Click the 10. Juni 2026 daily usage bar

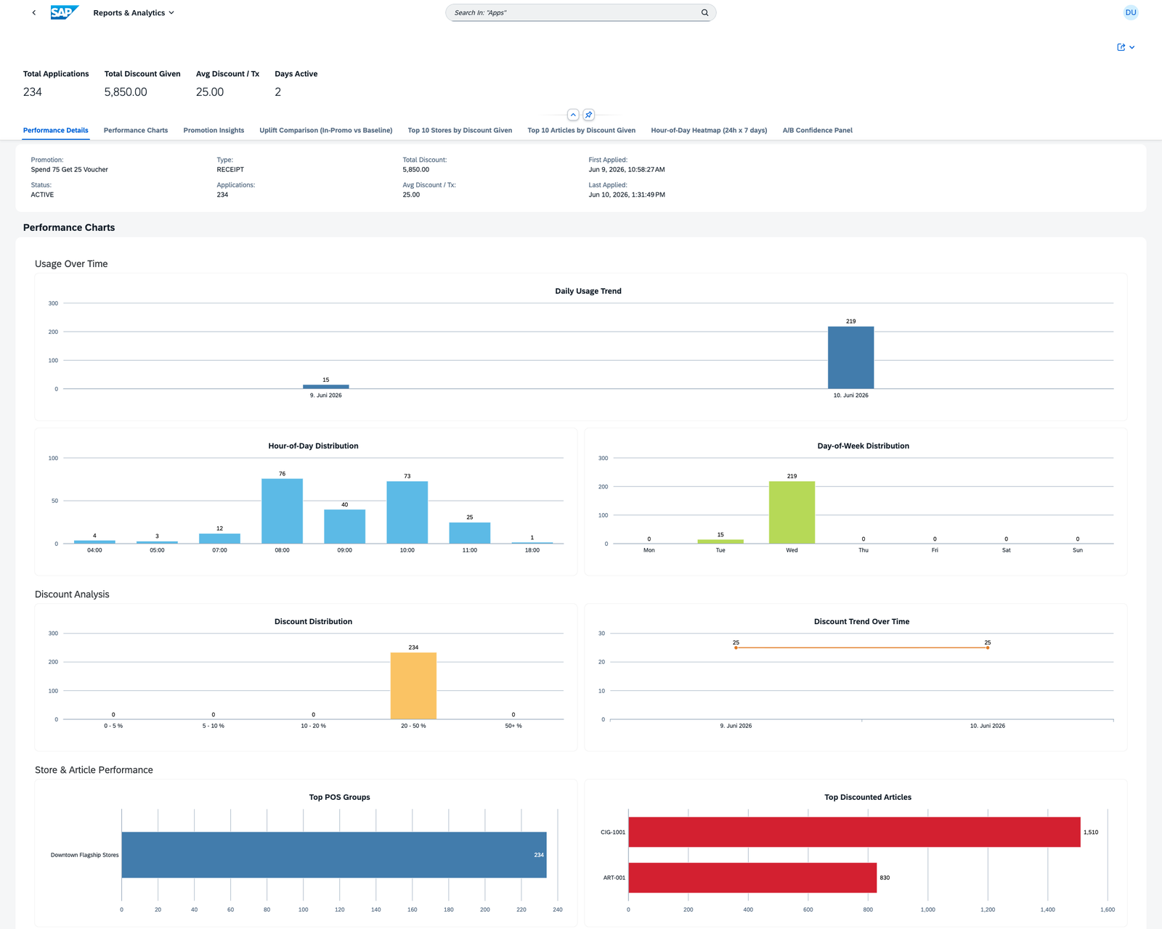[851, 358]
